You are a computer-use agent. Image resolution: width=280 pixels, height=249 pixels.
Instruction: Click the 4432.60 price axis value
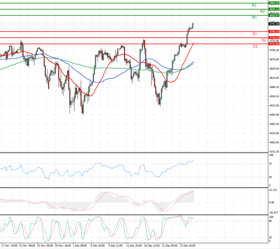click(x=274, y=133)
